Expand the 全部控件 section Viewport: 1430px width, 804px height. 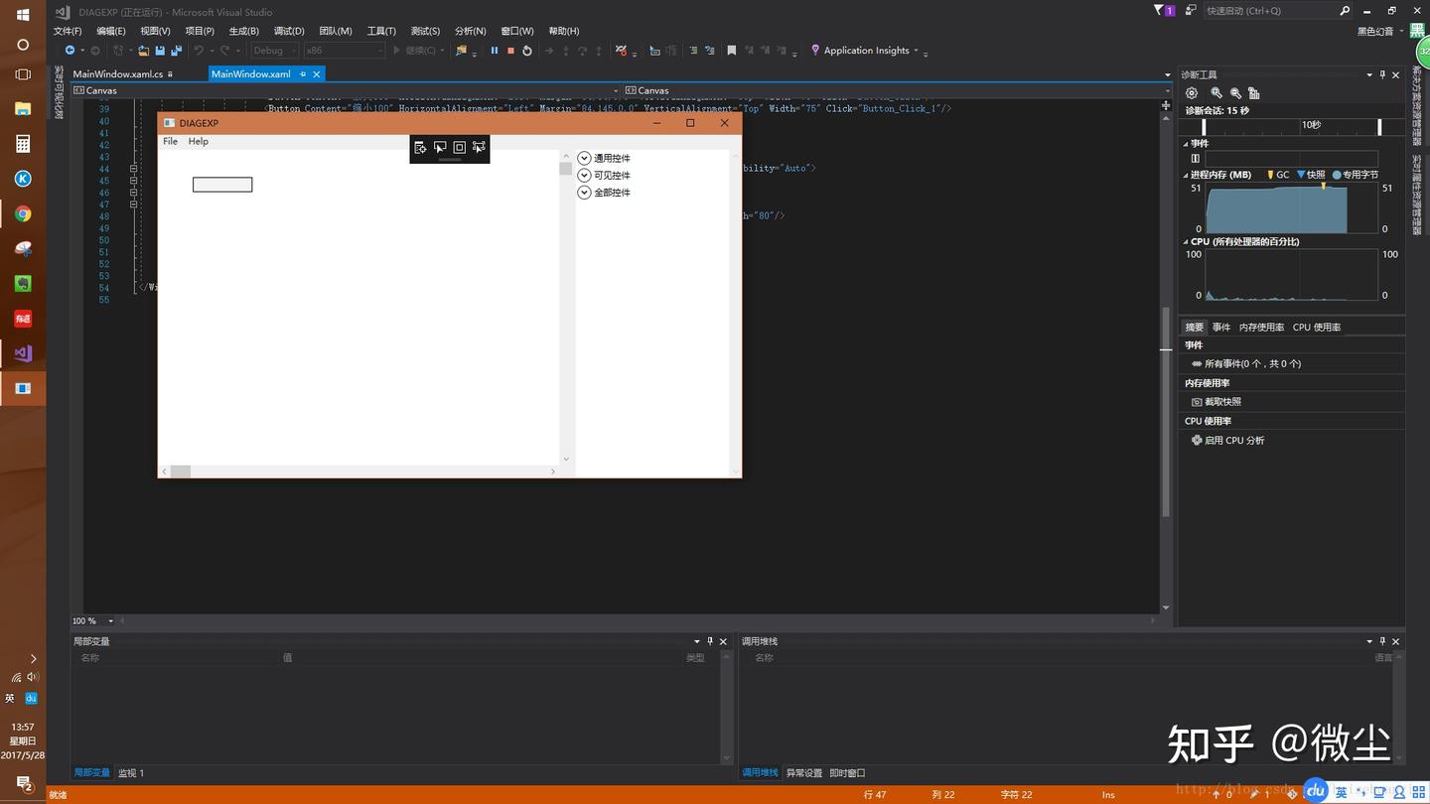tap(584, 193)
